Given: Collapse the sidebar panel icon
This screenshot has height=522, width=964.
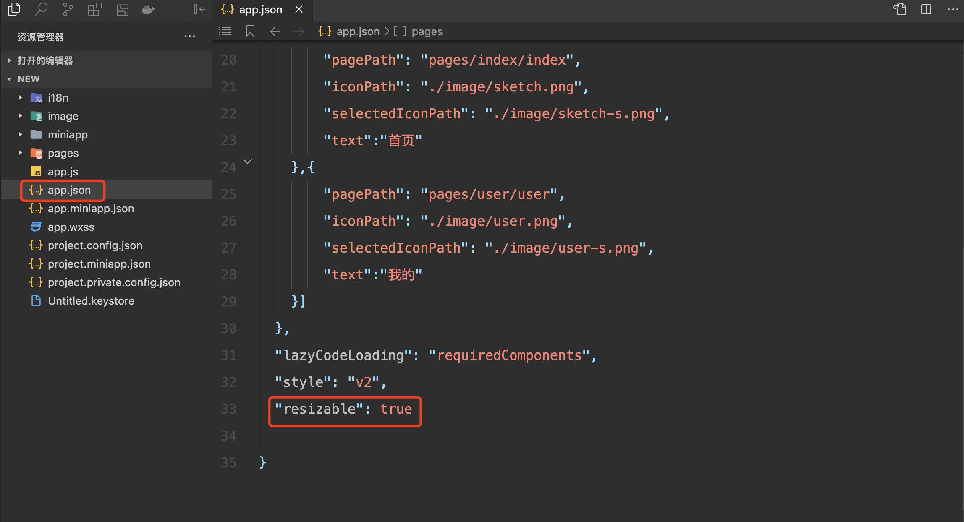Looking at the screenshot, I should 199,9.
